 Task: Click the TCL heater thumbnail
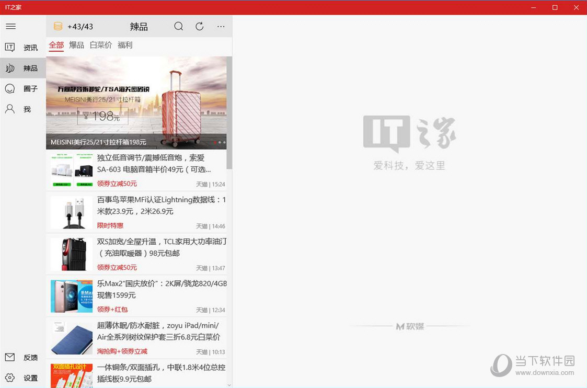pyautogui.click(x=72, y=254)
